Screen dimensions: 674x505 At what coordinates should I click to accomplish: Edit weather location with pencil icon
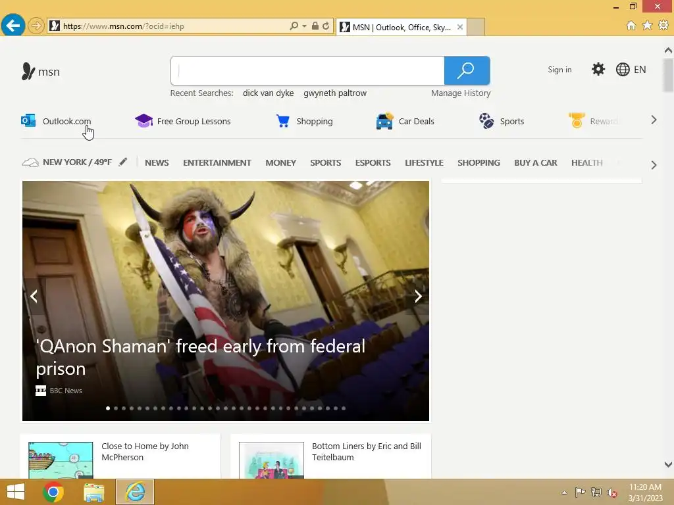click(123, 162)
